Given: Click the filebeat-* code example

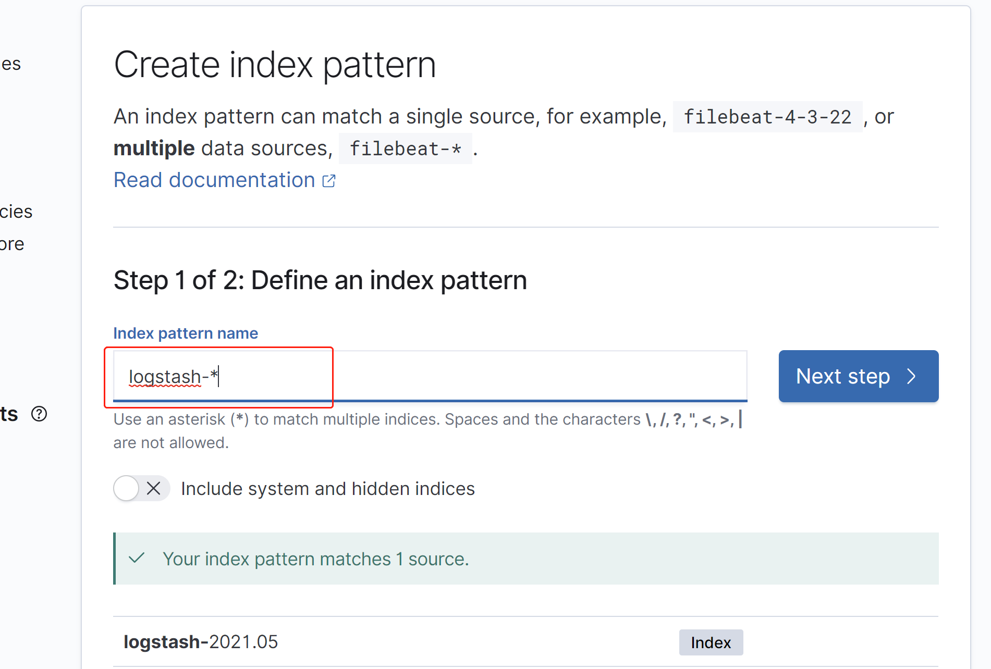Looking at the screenshot, I should 405,148.
